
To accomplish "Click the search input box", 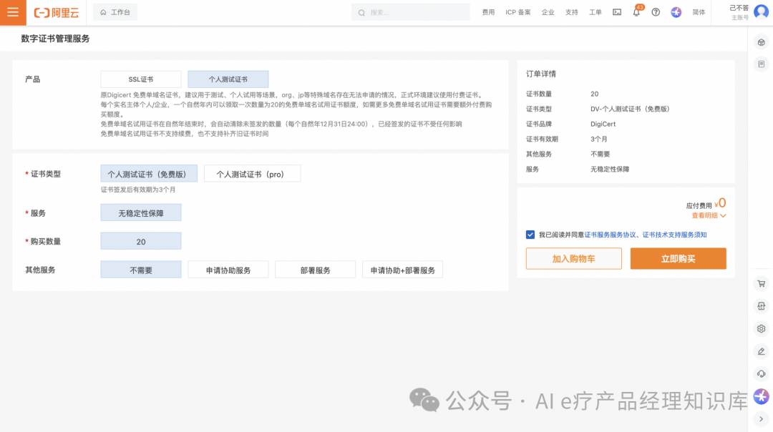I will (x=411, y=12).
